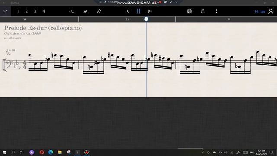Open the instrument sound disc icon
The width and height of the screenshot is (277, 156).
(190, 11)
